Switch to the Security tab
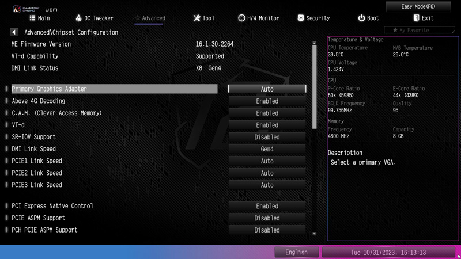Viewport: 461px width, 259px height. 313,18
